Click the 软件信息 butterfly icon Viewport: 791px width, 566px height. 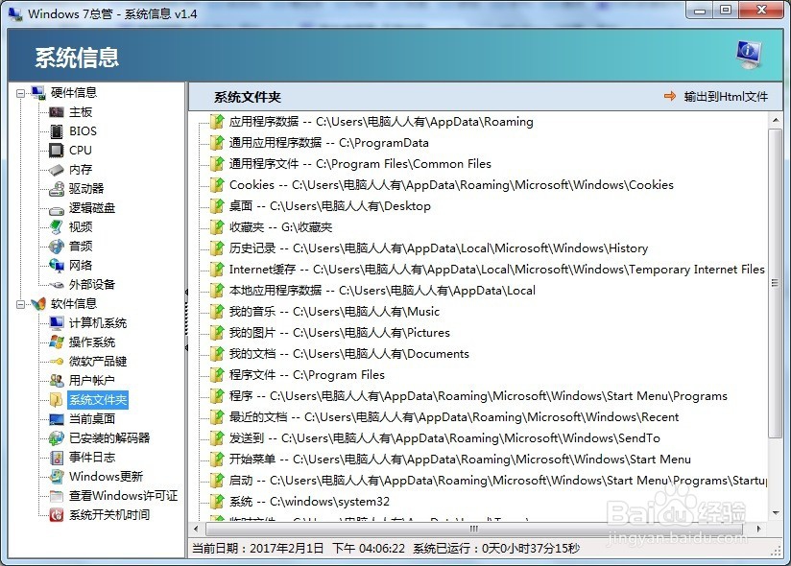[38, 304]
